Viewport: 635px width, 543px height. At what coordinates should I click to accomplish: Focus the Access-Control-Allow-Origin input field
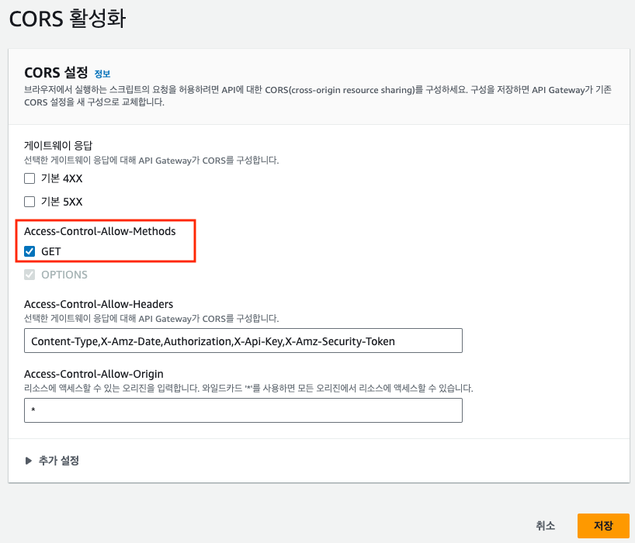(x=243, y=410)
